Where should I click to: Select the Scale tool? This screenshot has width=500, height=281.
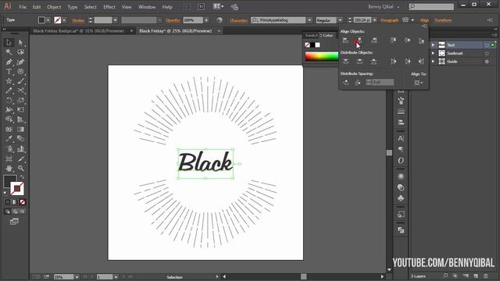click(21, 101)
